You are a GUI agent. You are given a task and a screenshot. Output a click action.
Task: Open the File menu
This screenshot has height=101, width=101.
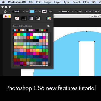[31, 2]
